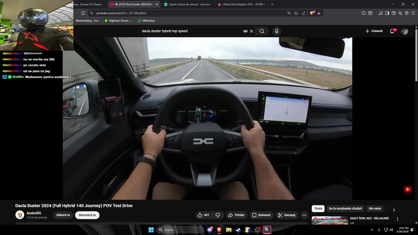Click the translate page icon in address bar
The width and height of the screenshot is (418, 235).
point(289,13)
